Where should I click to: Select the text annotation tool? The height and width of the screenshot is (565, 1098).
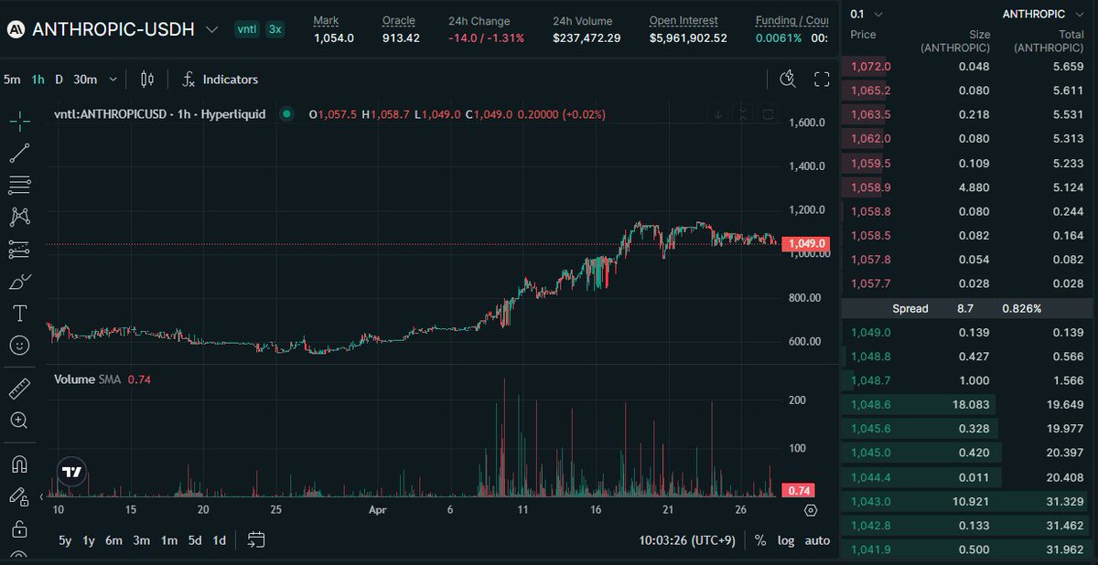(19, 313)
